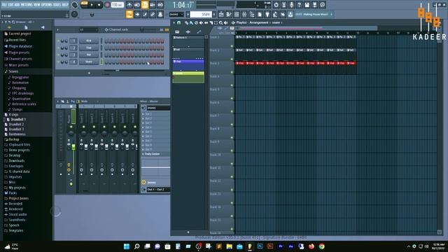
Task: Click the link/chain icon in the recording panel
Action: coord(153,14)
